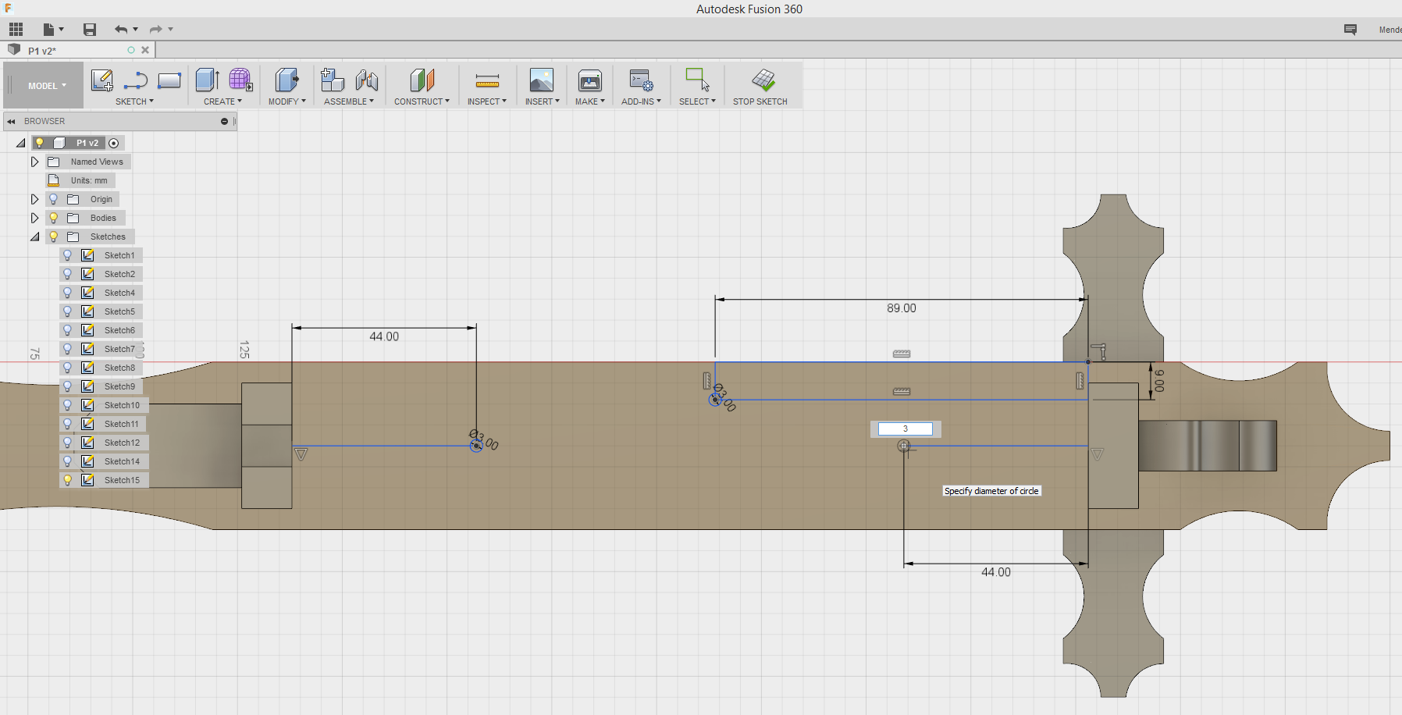Close the P1 v2 document tab
This screenshot has height=715, width=1402.
(145, 50)
